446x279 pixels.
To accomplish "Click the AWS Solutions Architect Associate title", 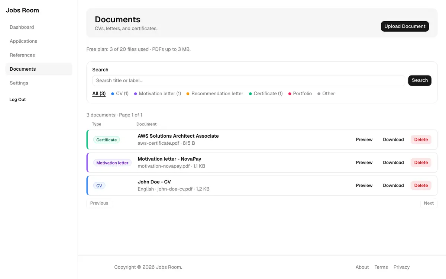I will tap(178, 136).
